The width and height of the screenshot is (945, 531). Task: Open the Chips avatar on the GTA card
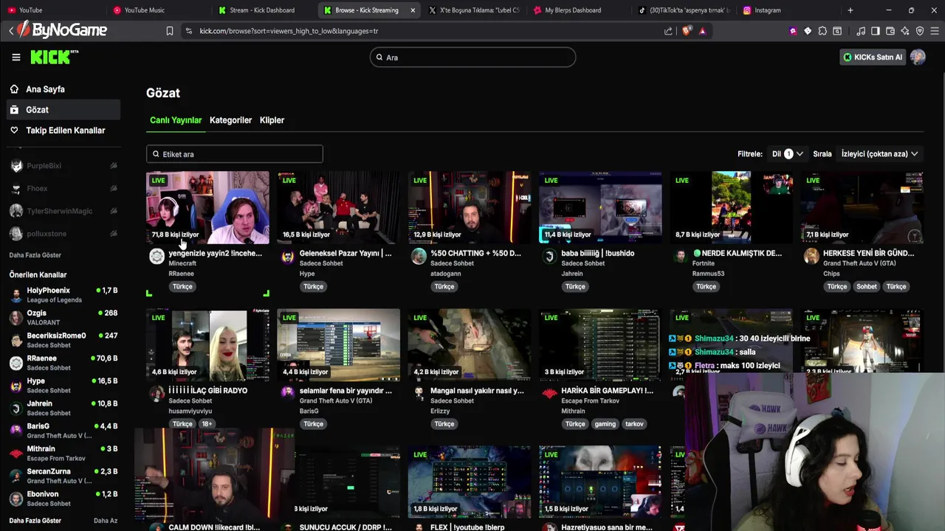[x=811, y=256]
